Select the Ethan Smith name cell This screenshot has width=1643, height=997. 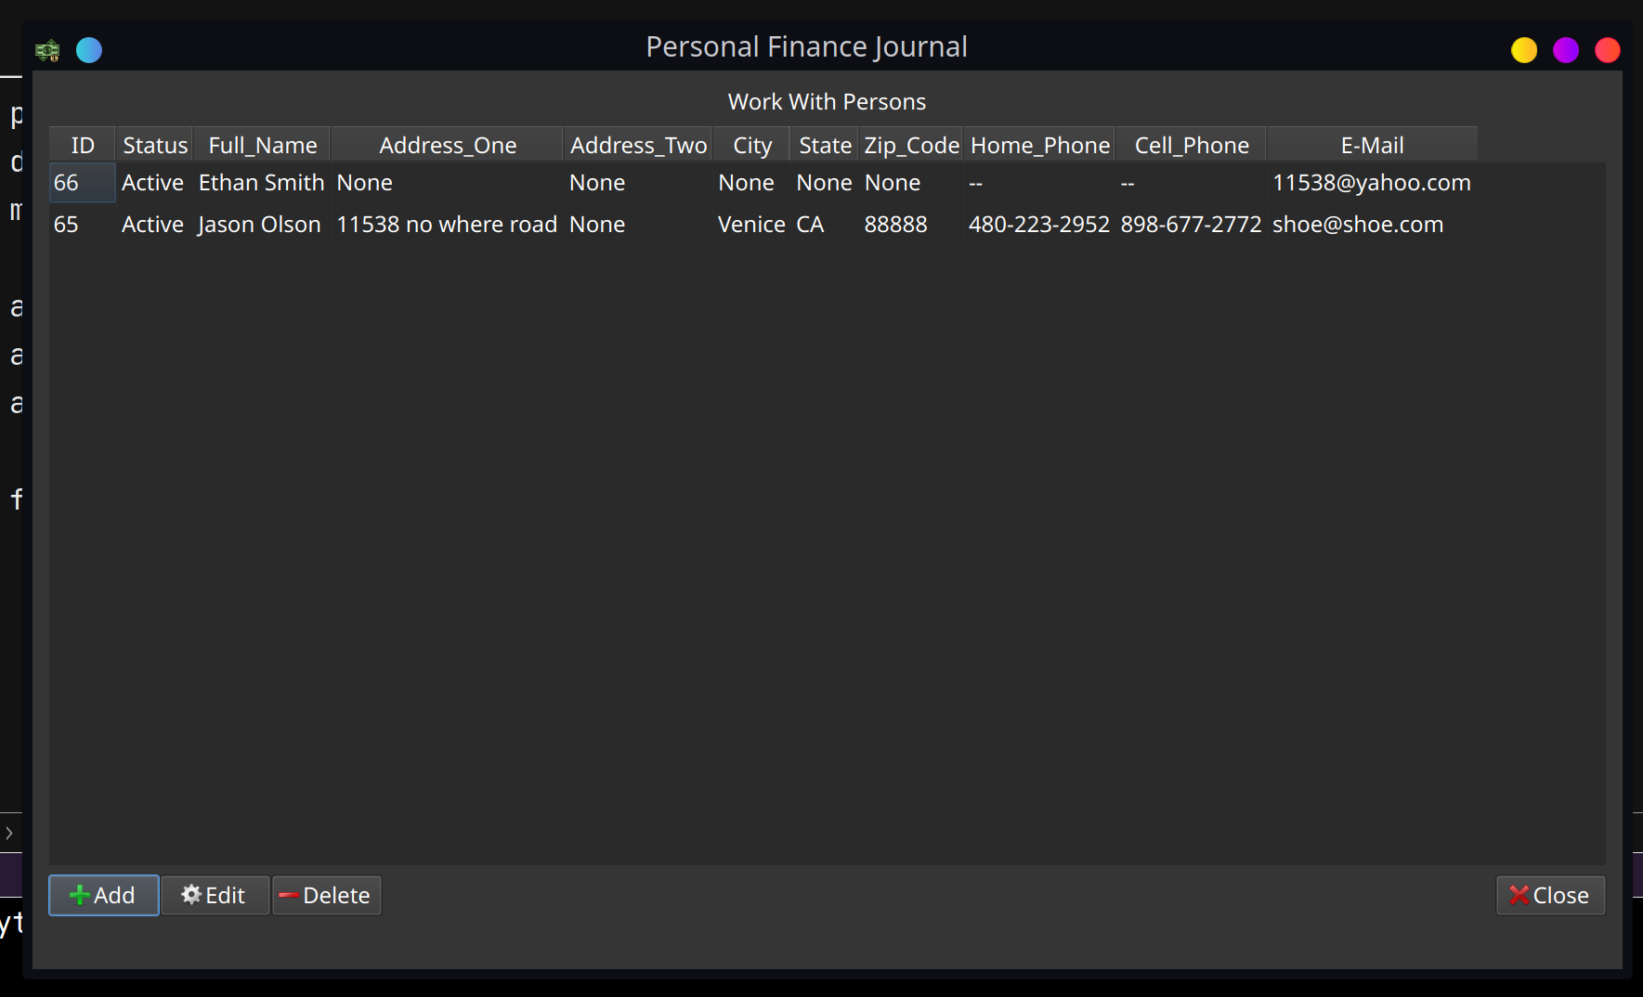click(261, 183)
